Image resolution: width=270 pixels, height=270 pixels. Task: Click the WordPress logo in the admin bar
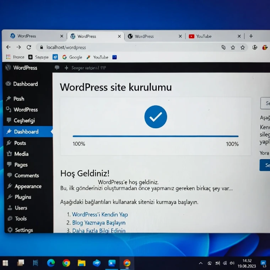8,67
